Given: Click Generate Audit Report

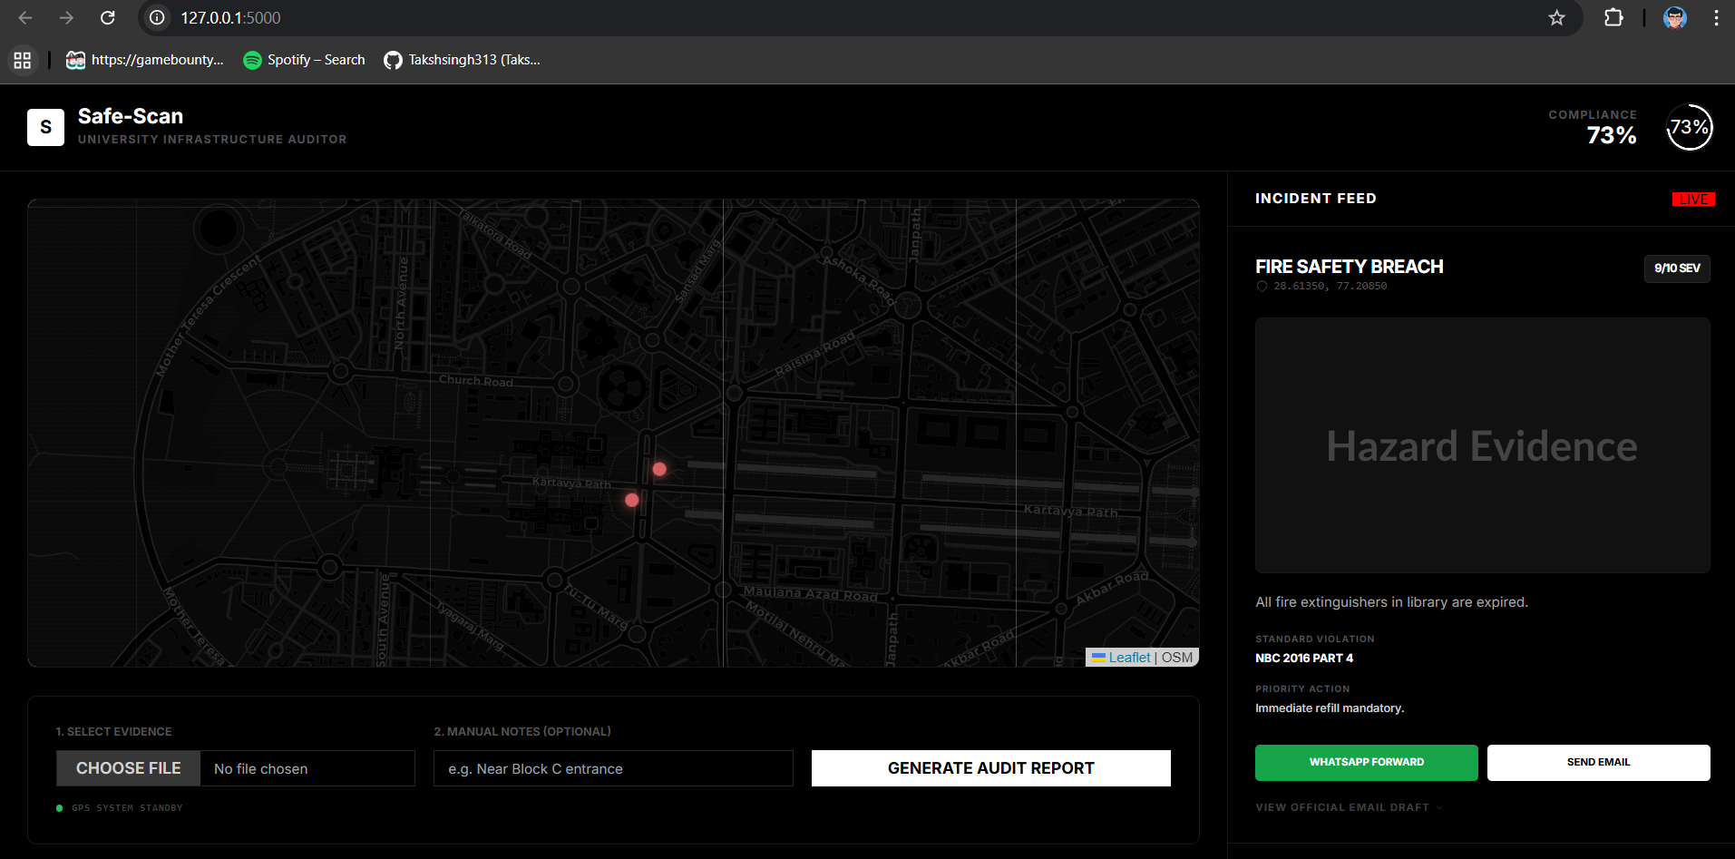Looking at the screenshot, I should (x=991, y=768).
